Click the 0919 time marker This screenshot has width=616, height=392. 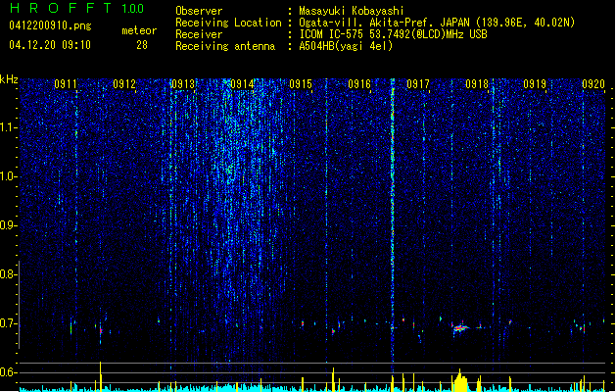535,84
